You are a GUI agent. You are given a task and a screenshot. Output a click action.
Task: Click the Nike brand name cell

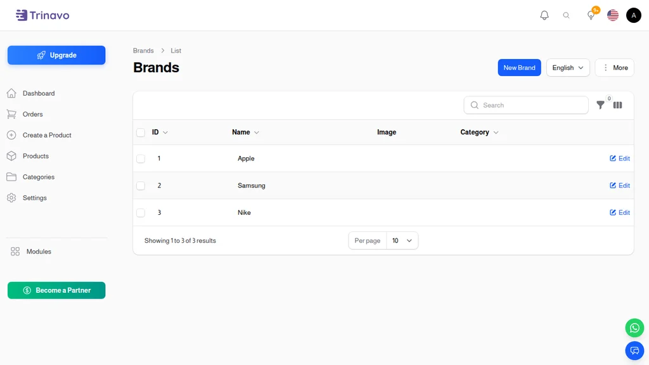(244, 212)
